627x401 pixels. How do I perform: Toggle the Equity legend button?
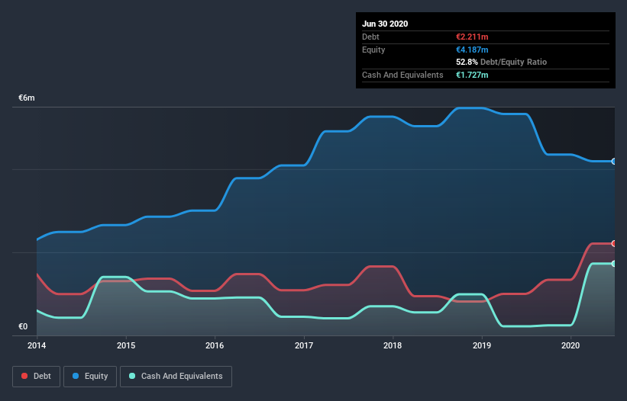[x=90, y=377]
